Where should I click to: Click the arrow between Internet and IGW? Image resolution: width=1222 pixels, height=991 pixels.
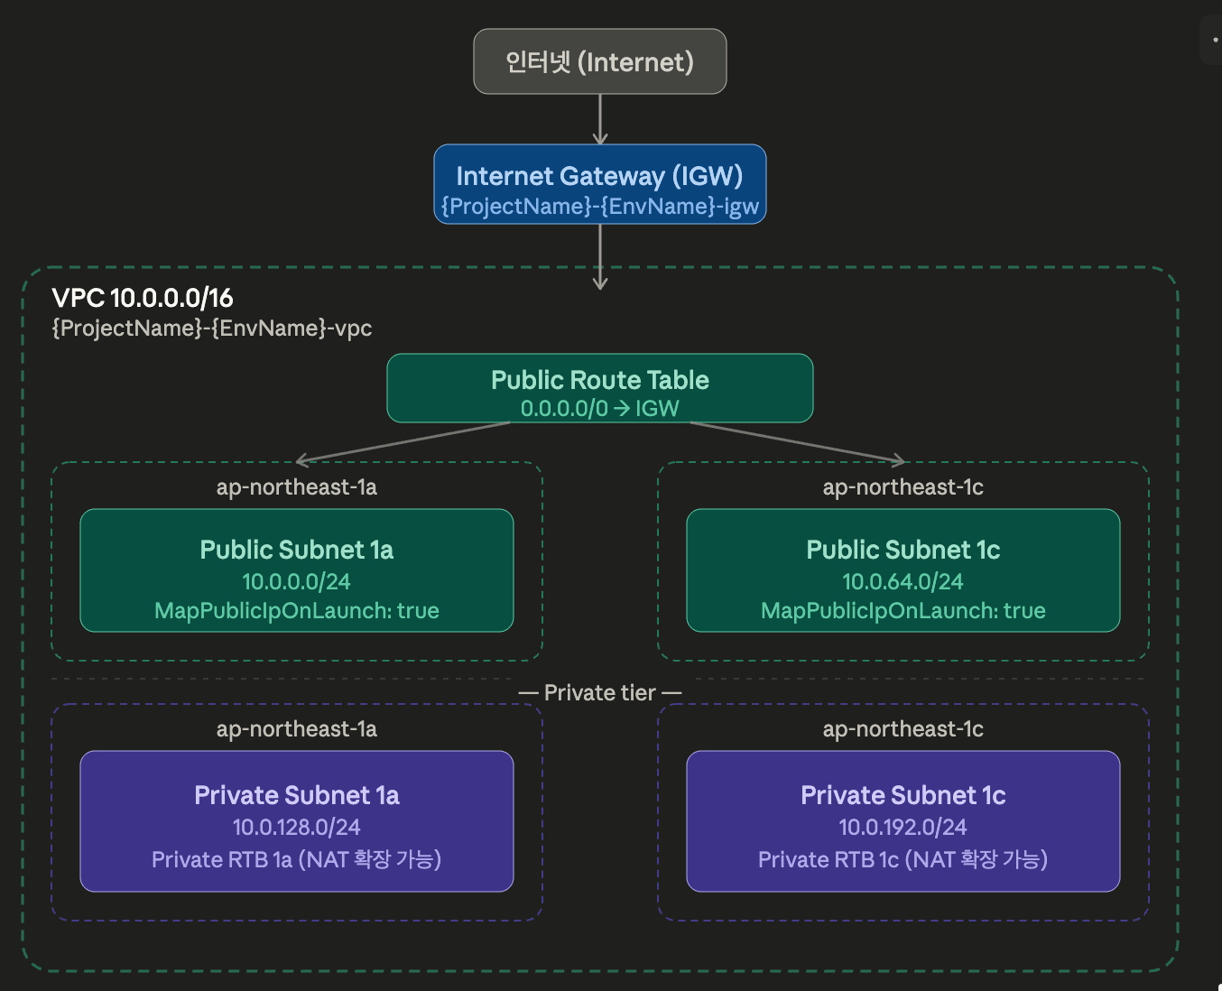pos(599,118)
